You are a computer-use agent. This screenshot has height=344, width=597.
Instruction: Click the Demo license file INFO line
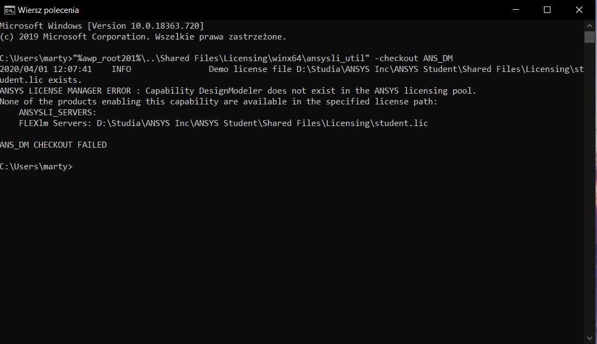[x=292, y=75]
